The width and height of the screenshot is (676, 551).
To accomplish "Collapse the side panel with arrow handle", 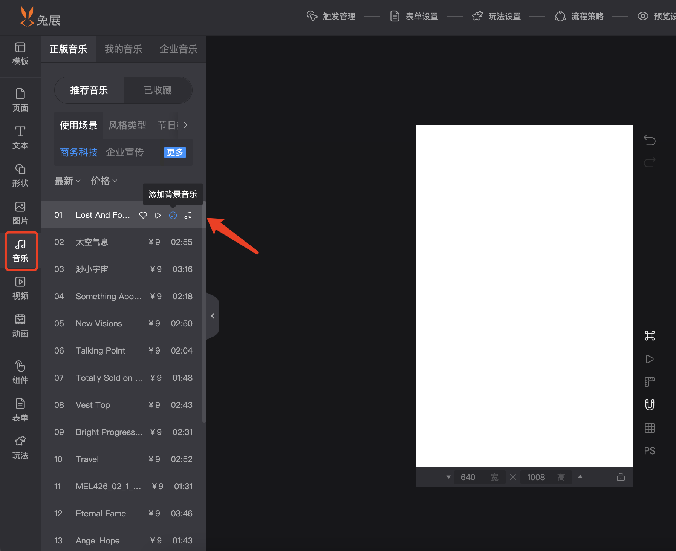I will tap(213, 316).
